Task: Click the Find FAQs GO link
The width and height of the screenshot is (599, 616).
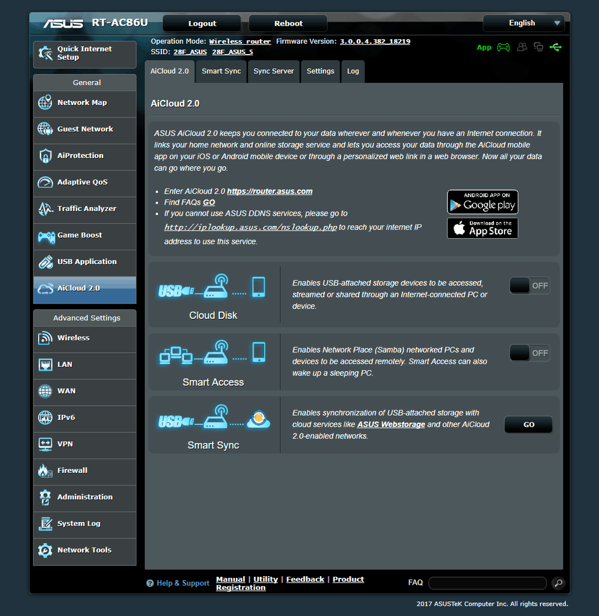Action: click(x=209, y=202)
